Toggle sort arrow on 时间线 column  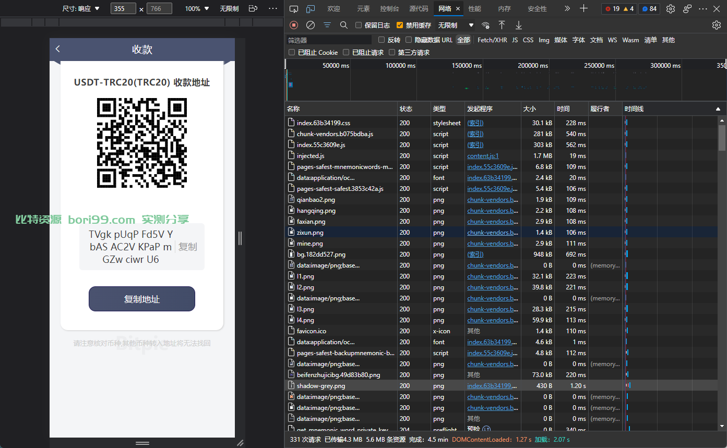718,109
